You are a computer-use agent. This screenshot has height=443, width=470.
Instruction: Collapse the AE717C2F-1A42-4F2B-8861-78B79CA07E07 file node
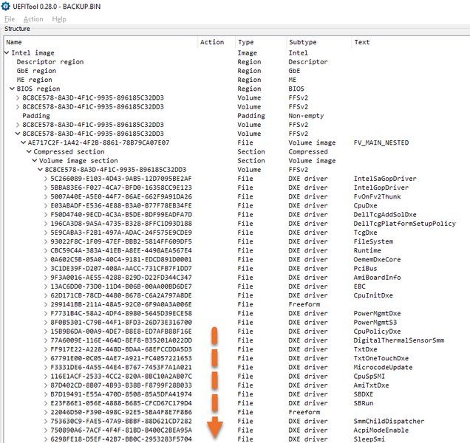tap(24, 142)
